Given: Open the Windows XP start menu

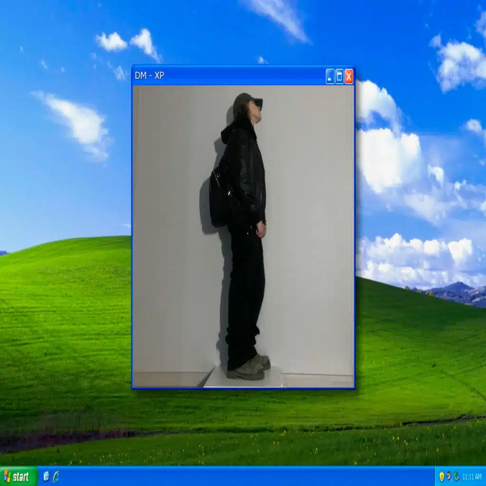Looking at the screenshot, I should [19, 477].
